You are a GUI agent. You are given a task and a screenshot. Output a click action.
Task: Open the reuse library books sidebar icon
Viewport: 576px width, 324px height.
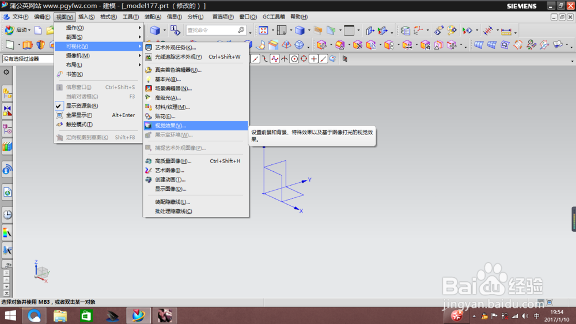tap(7, 147)
